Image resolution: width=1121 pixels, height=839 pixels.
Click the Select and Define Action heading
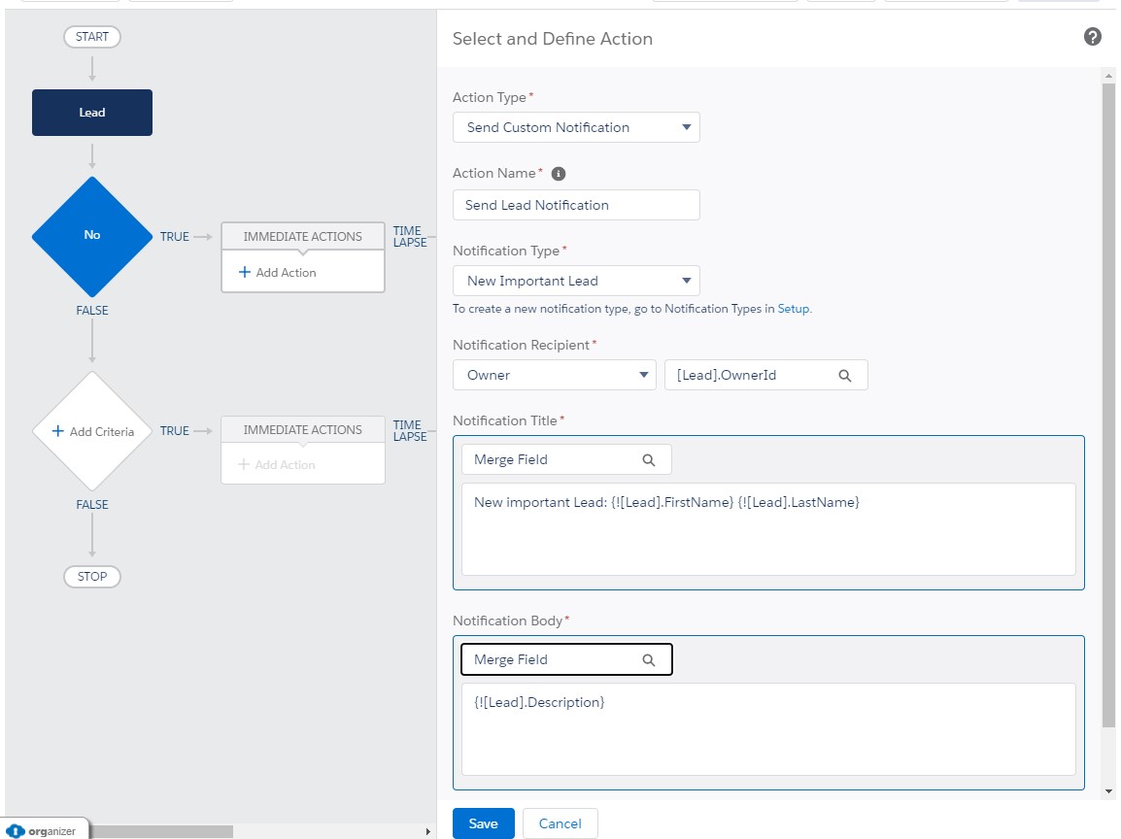coord(552,39)
